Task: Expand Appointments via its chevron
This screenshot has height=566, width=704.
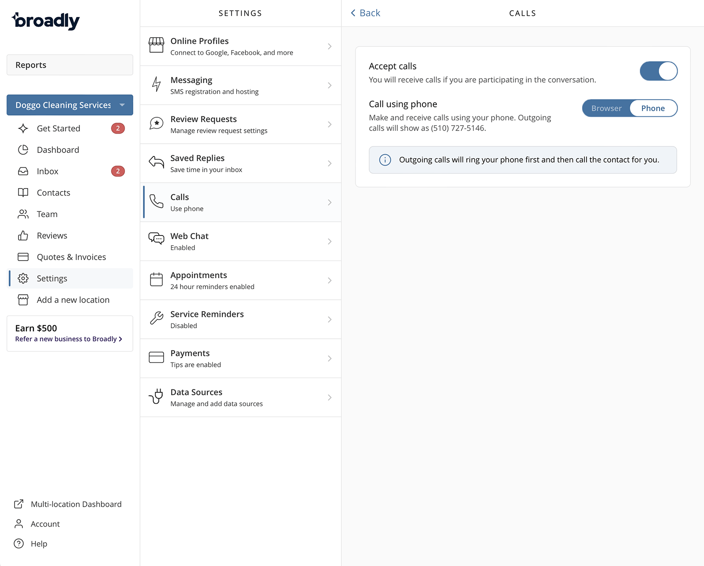Action: pos(330,280)
